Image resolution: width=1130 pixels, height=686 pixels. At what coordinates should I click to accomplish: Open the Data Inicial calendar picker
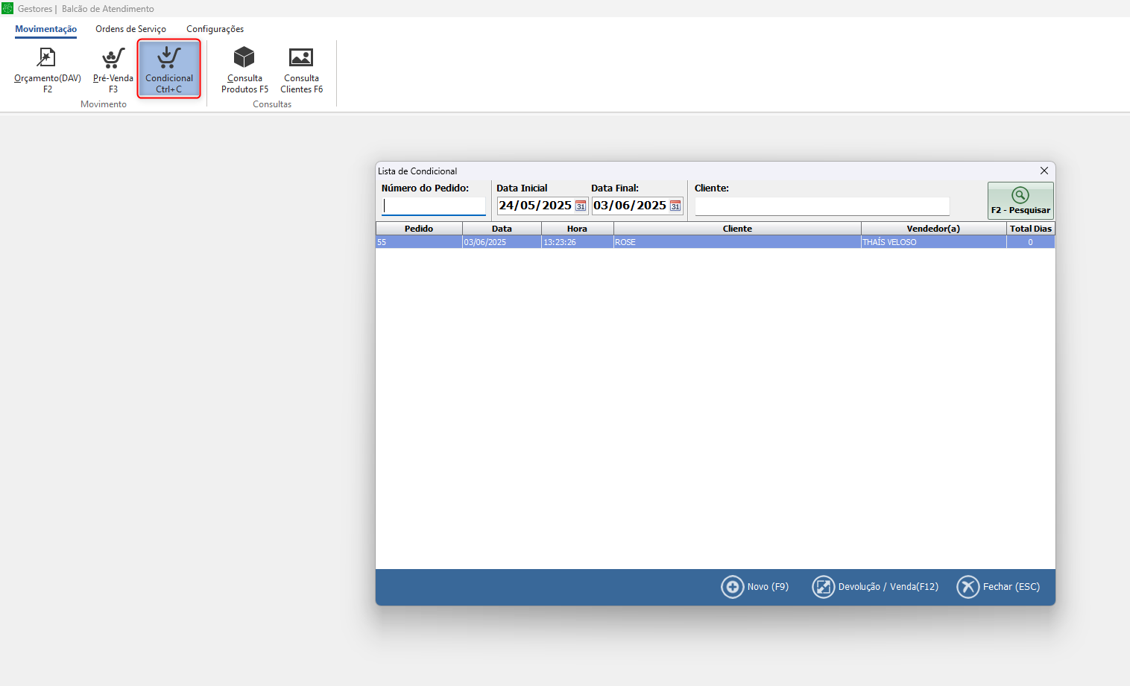(x=581, y=206)
